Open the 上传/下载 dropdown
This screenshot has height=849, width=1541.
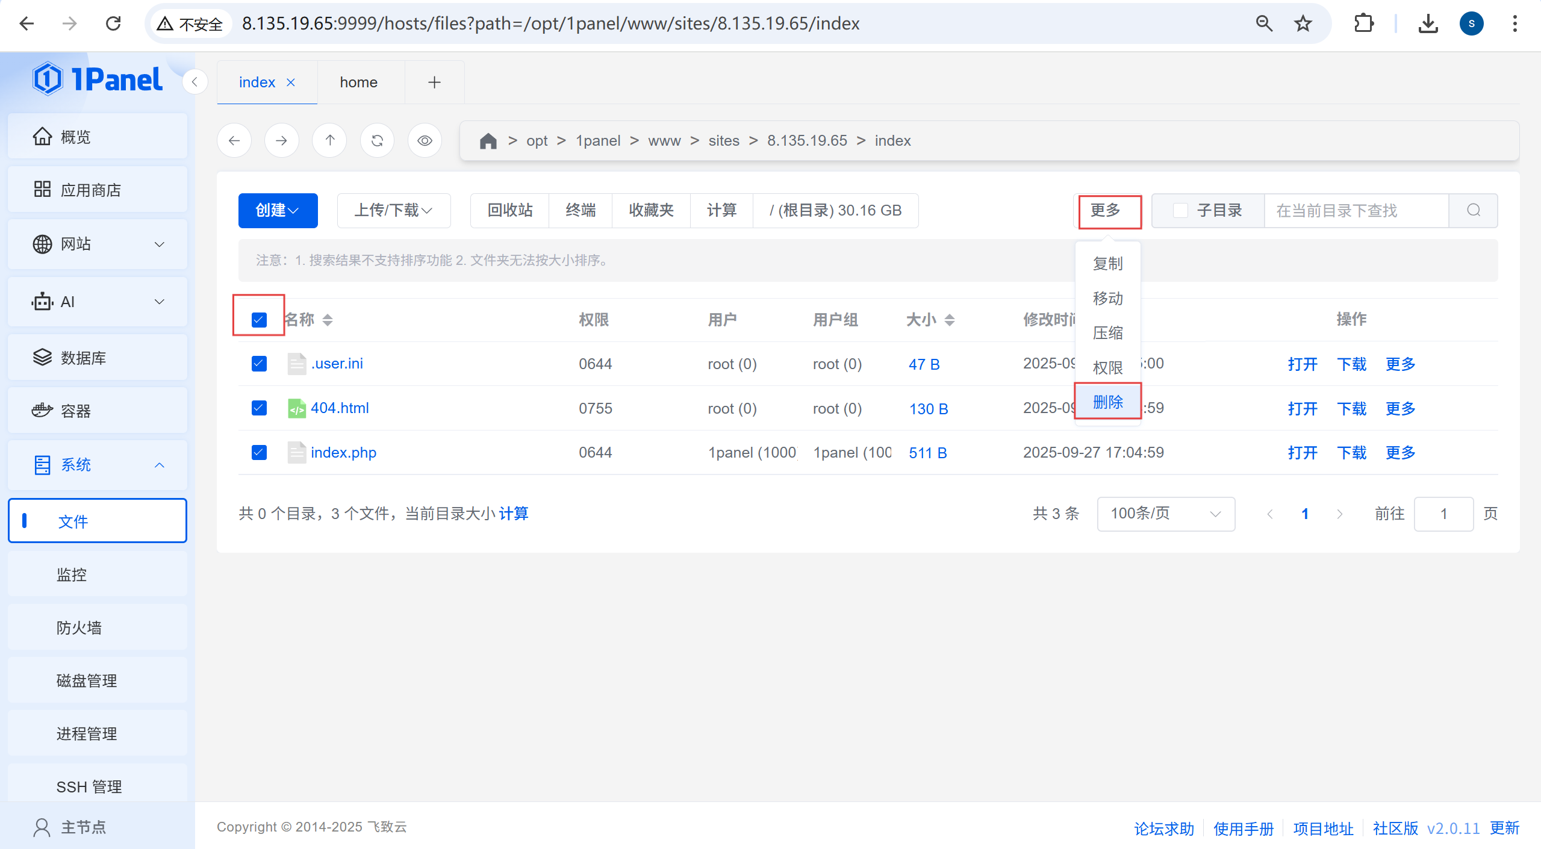pyautogui.click(x=393, y=211)
